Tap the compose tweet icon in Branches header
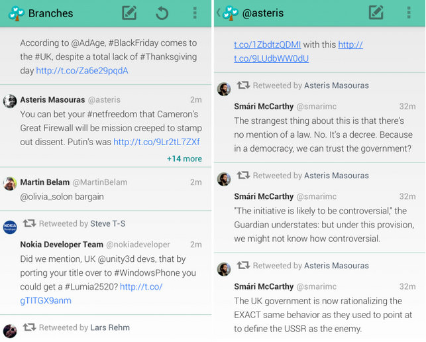 click(130, 13)
